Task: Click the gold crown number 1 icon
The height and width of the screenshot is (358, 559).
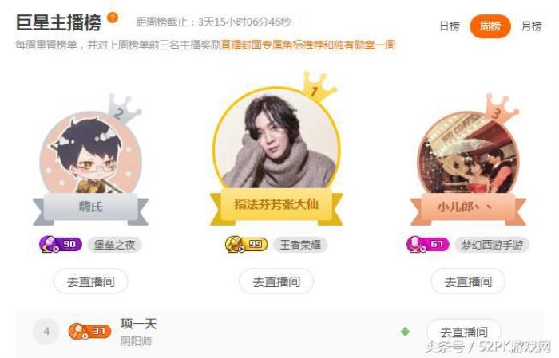Action: click(x=318, y=86)
